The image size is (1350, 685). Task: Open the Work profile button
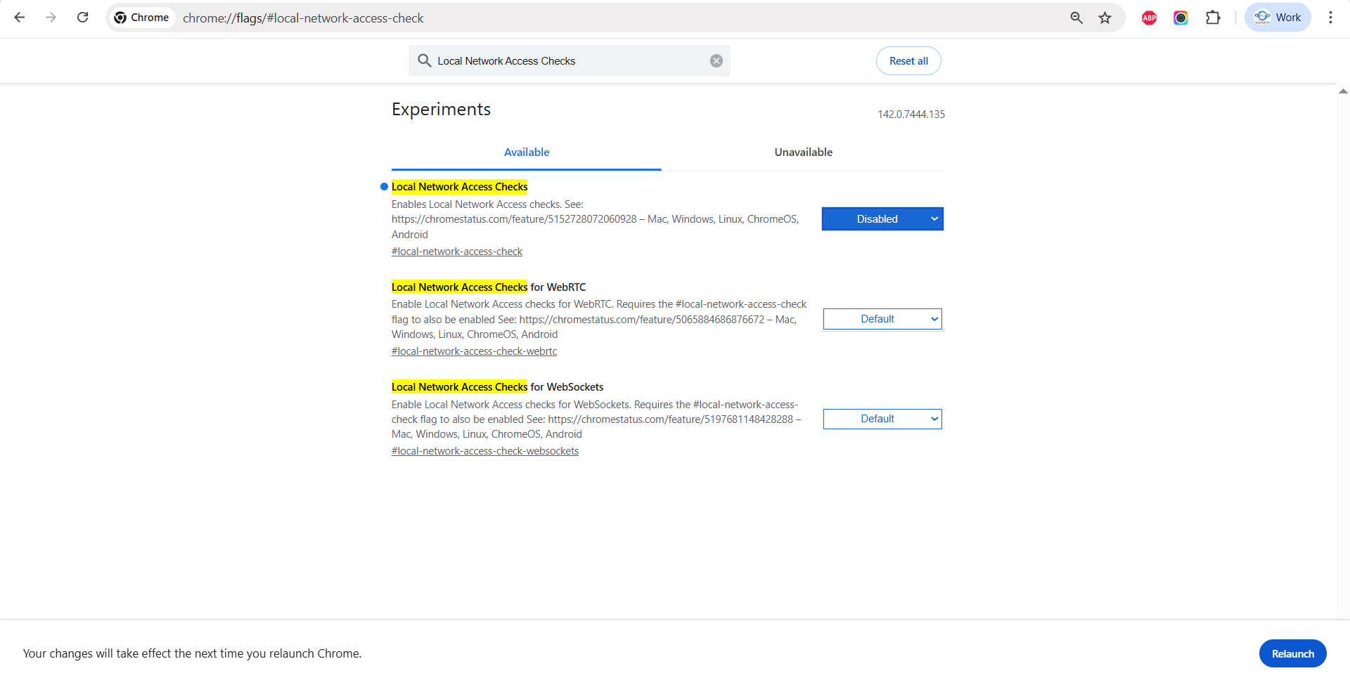point(1277,18)
